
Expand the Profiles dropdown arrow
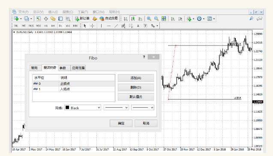(x=31, y=18)
